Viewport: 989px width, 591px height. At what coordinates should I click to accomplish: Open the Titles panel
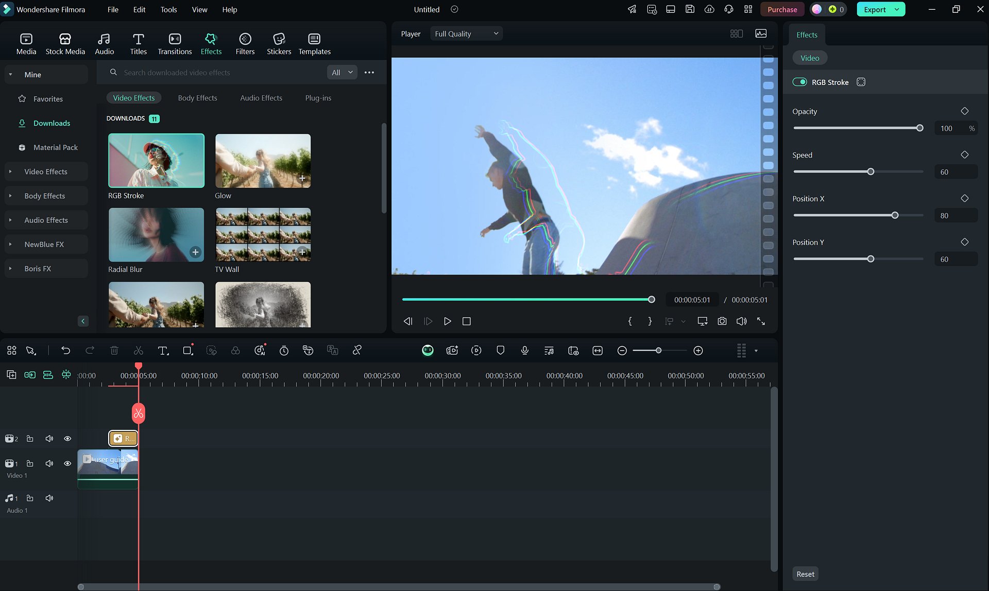138,43
